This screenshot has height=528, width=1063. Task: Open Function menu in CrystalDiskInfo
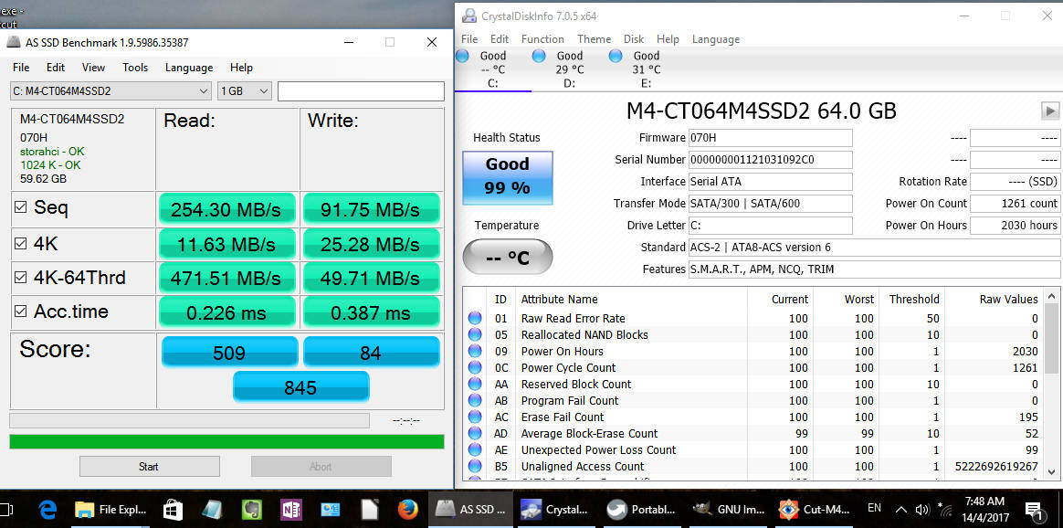point(542,39)
